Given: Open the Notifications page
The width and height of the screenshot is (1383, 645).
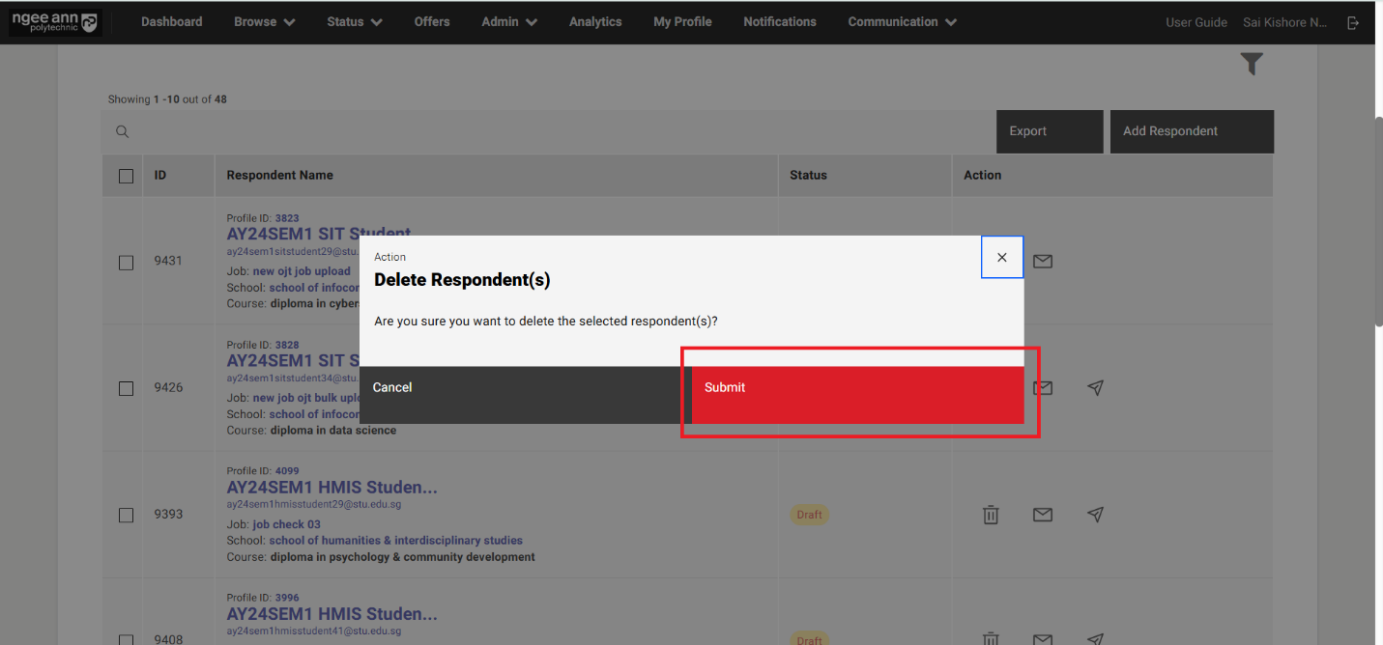Looking at the screenshot, I should pos(779,22).
